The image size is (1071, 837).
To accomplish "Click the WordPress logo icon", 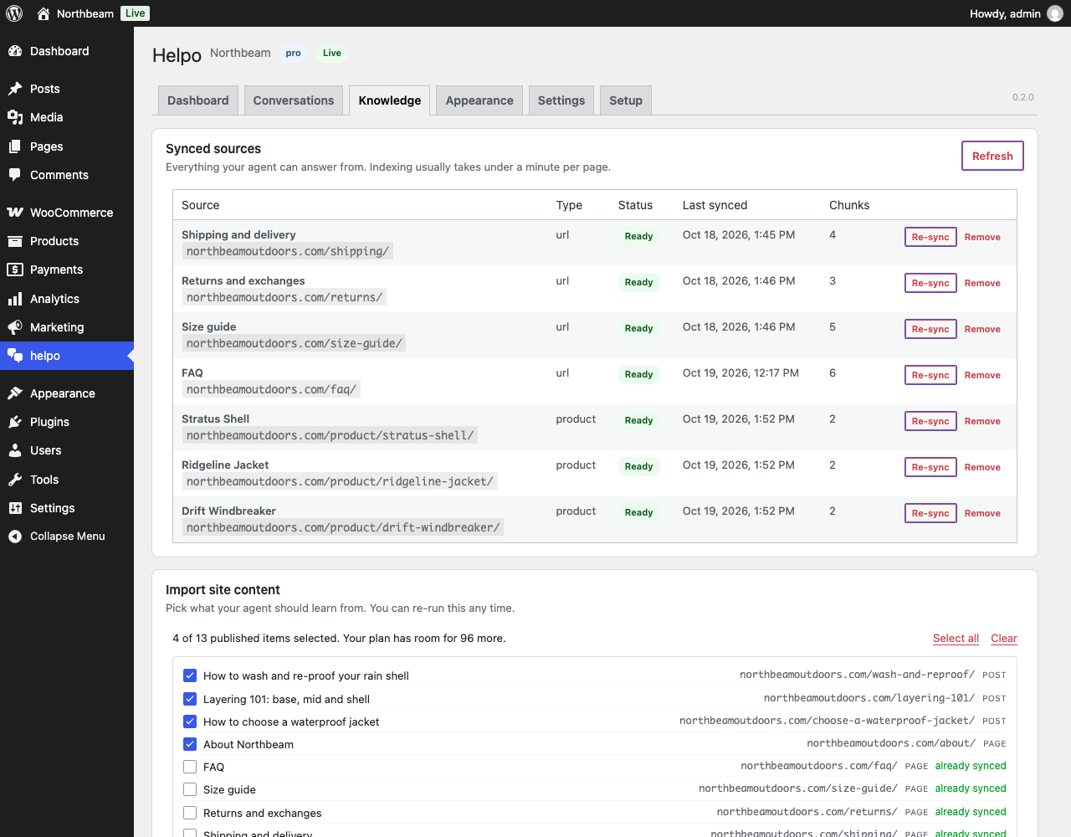I will point(14,13).
